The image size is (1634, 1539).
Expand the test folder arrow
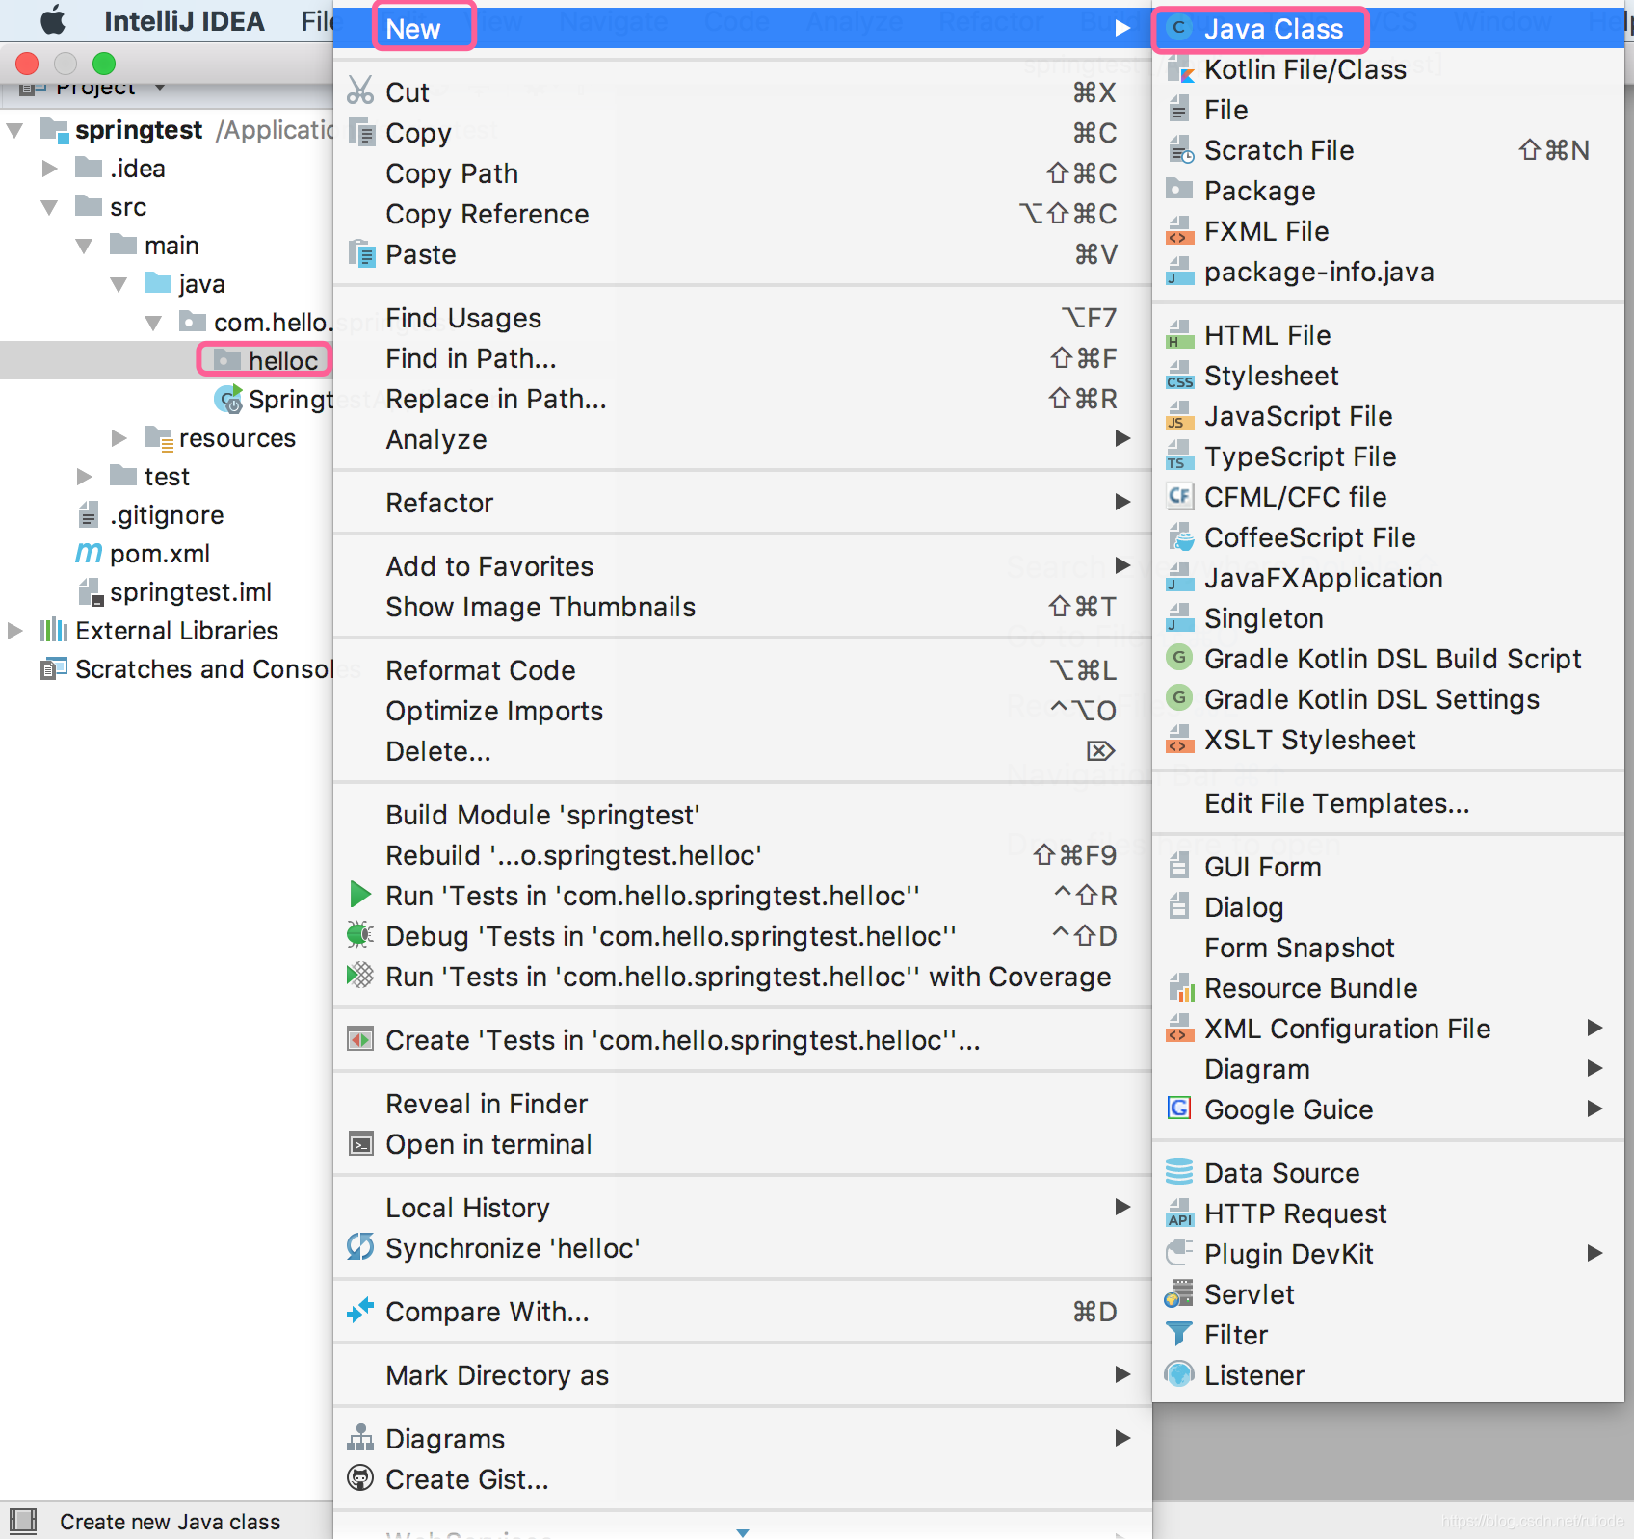[85, 477]
